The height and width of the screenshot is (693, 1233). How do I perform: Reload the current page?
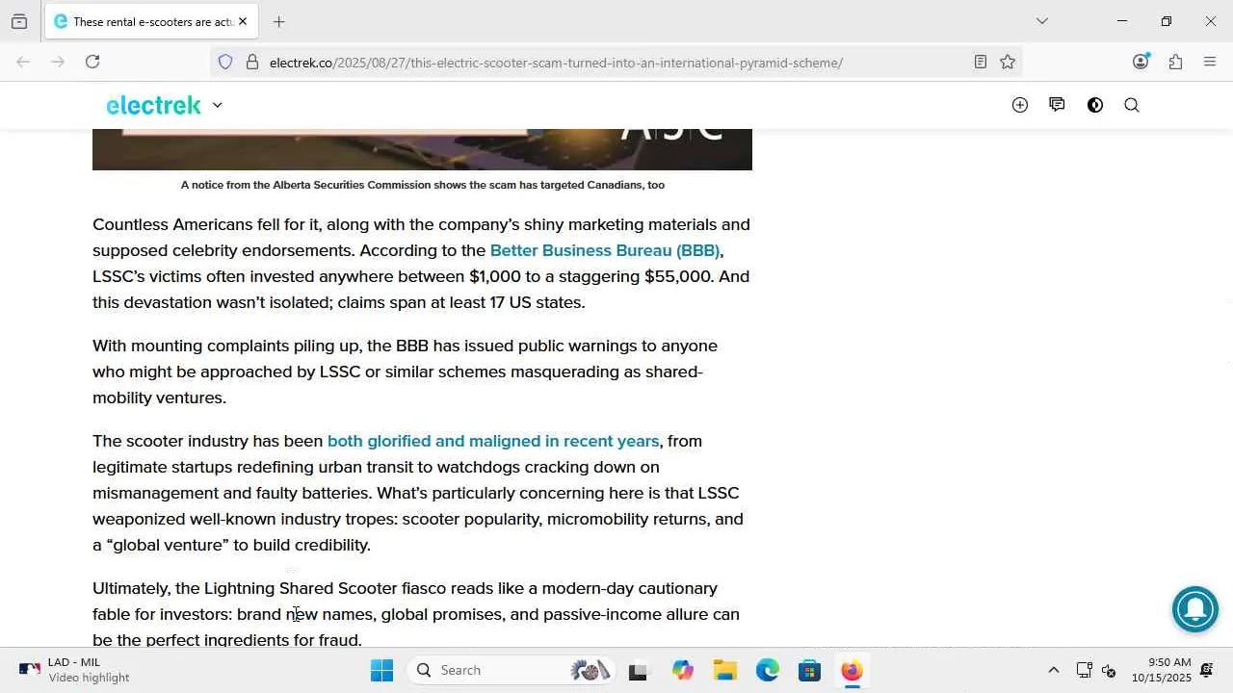click(x=92, y=62)
